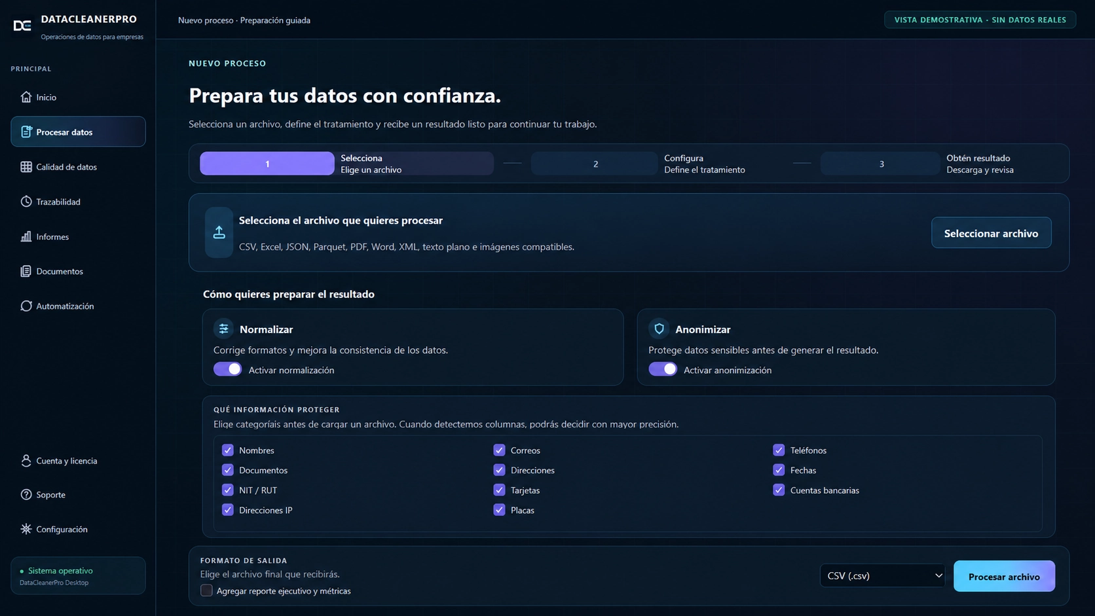Click the Inicio home icon
The width and height of the screenshot is (1095, 616).
26,97
